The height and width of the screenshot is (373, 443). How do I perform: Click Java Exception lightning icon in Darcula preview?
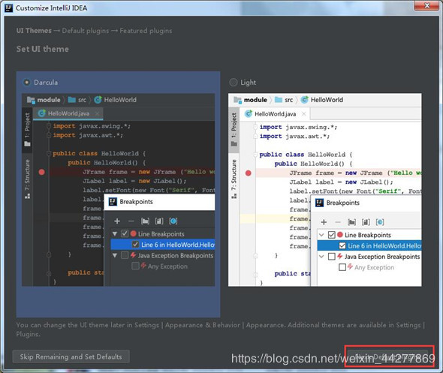(x=133, y=255)
